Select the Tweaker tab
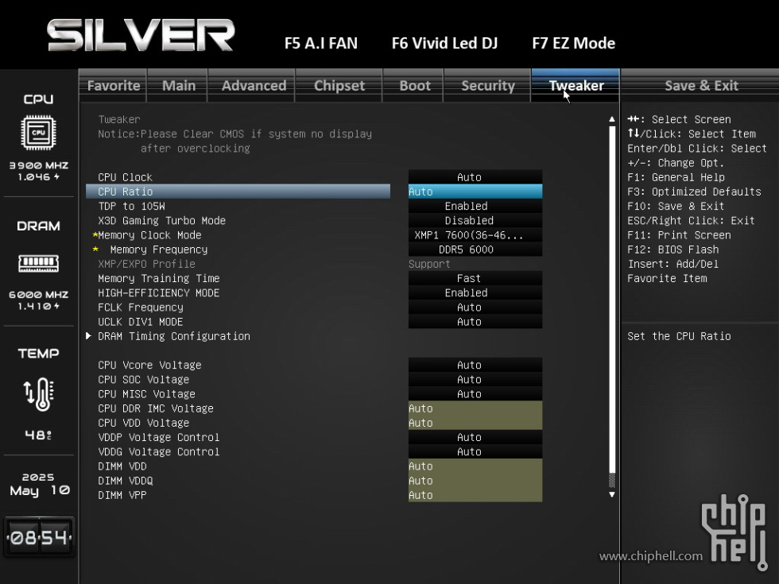The image size is (779, 584). point(576,86)
